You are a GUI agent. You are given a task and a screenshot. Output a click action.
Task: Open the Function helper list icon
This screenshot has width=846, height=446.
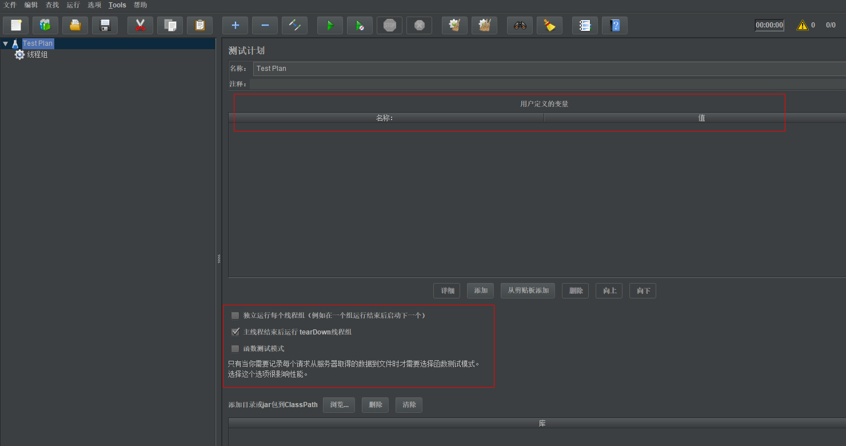tap(585, 25)
